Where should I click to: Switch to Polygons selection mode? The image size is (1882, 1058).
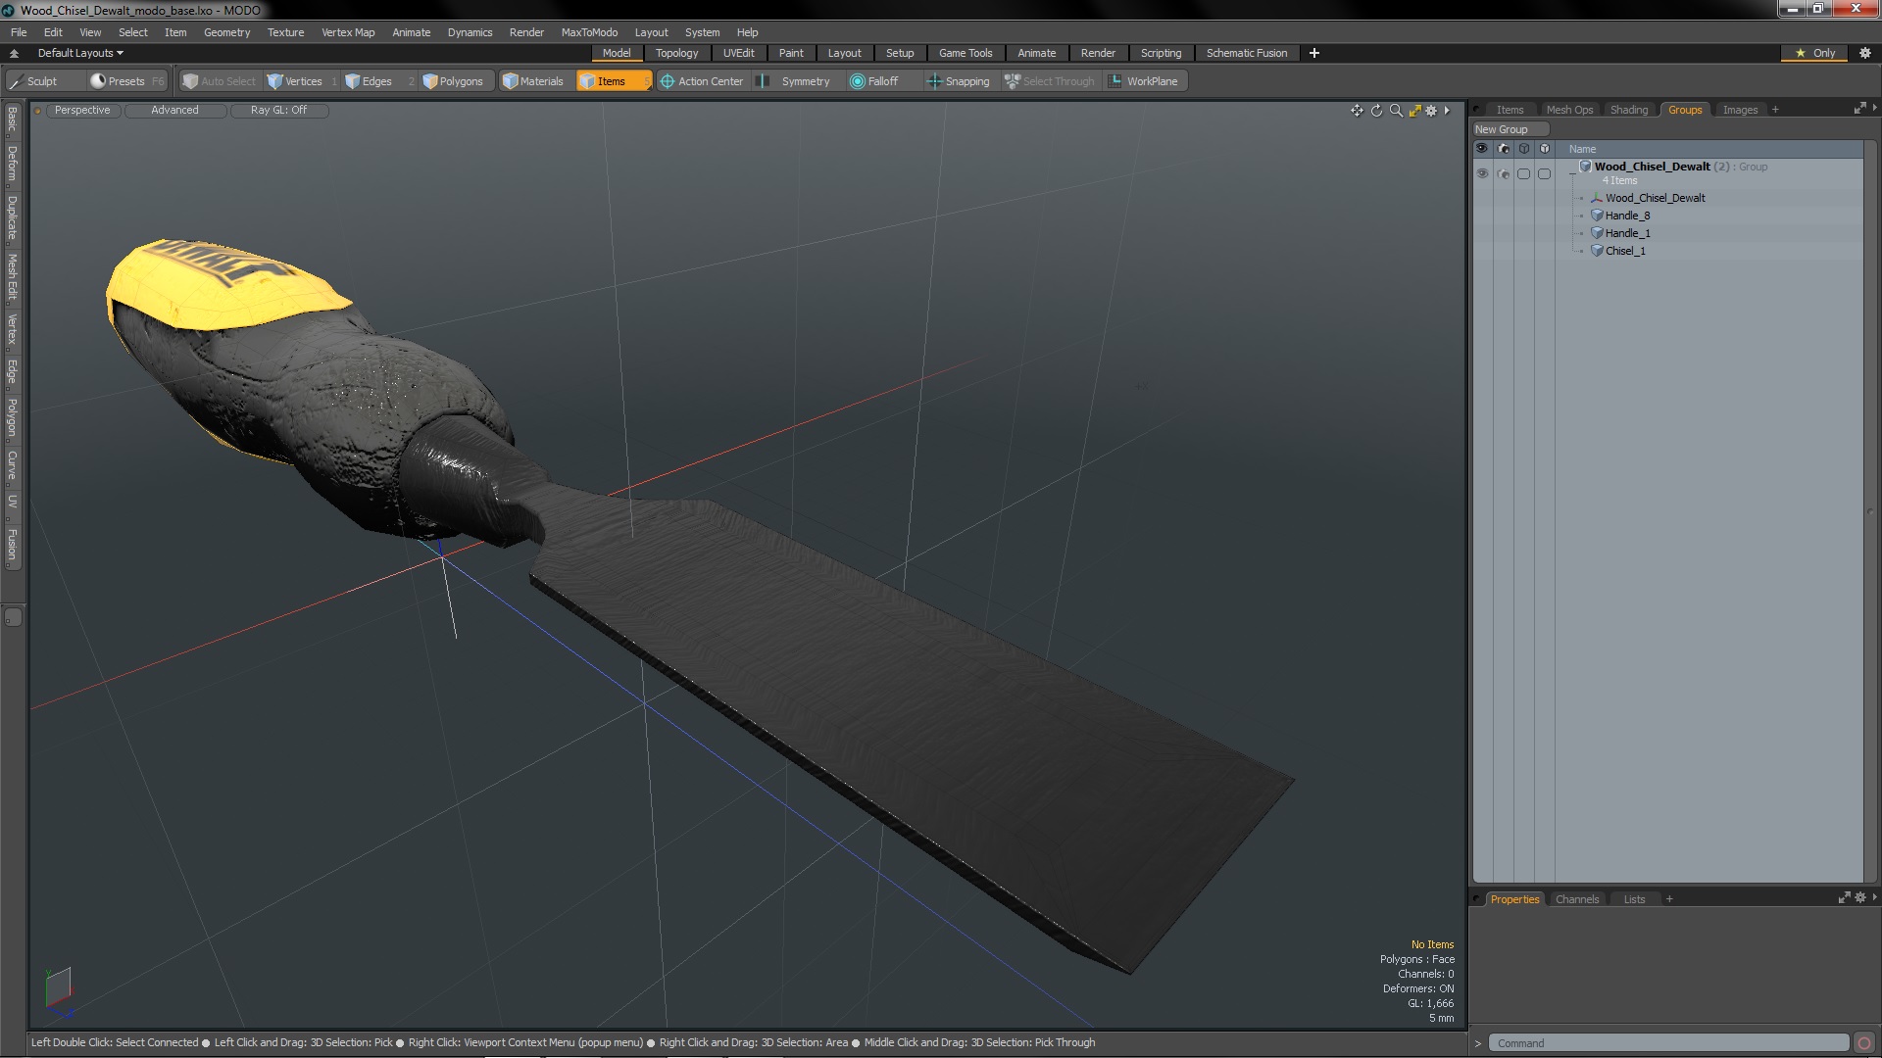[x=459, y=81]
